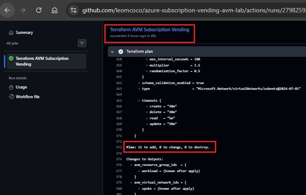Viewport: 306px width, 195px height.
Task: Select log line number 358
Action: click(x=119, y=59)
